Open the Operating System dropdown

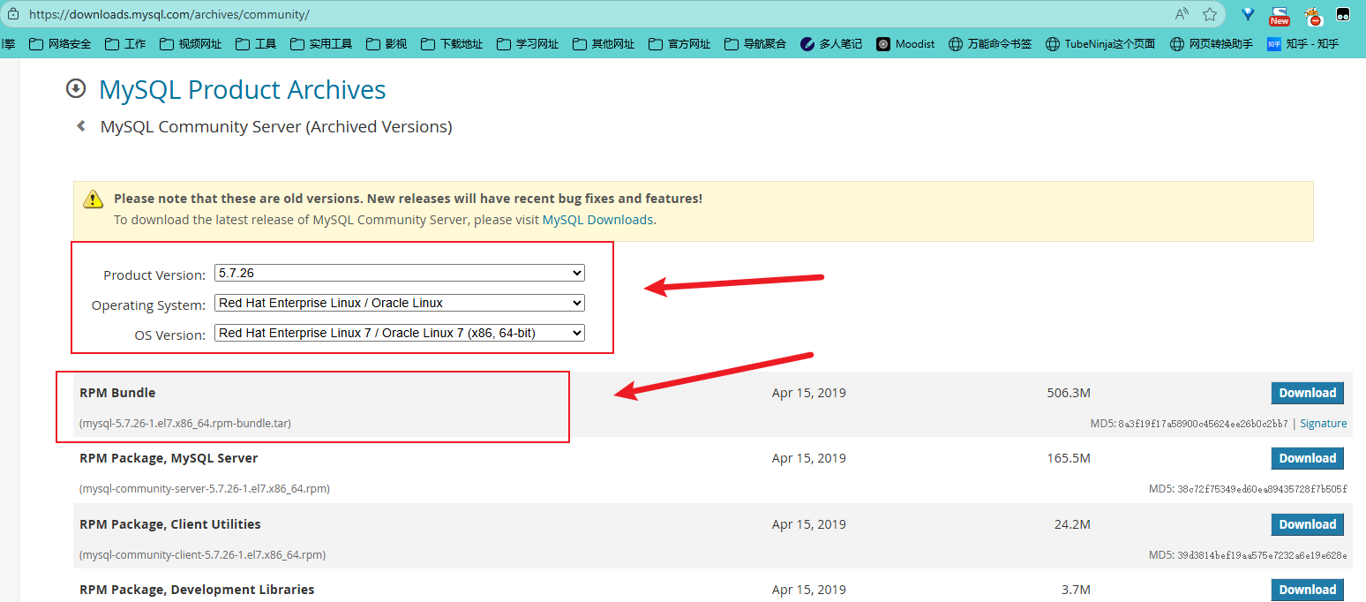400,303
